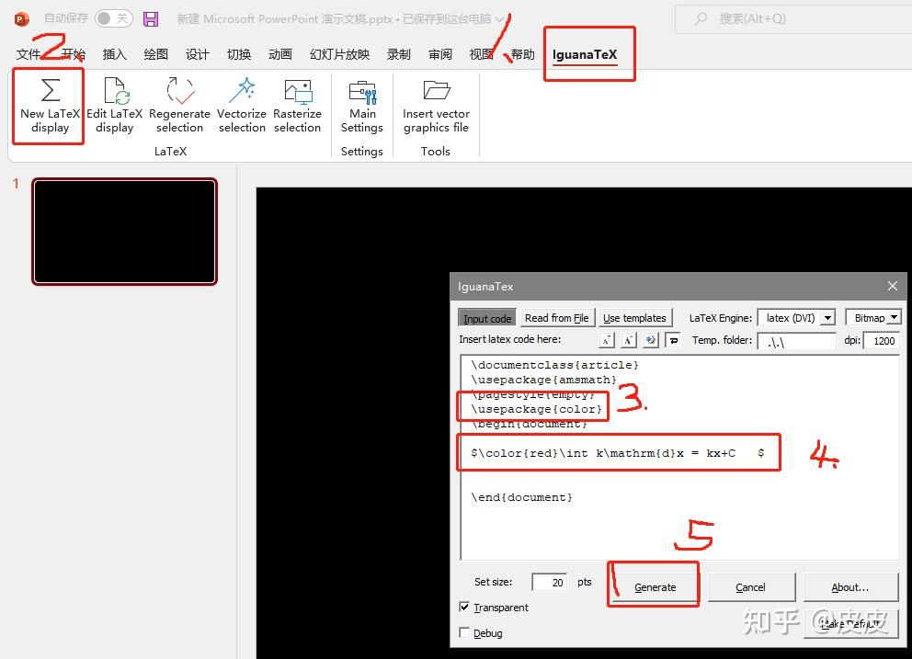Click the Generate button

pos(655,587)
